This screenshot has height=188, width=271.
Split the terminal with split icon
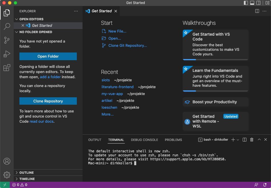(x=244, y=140)
